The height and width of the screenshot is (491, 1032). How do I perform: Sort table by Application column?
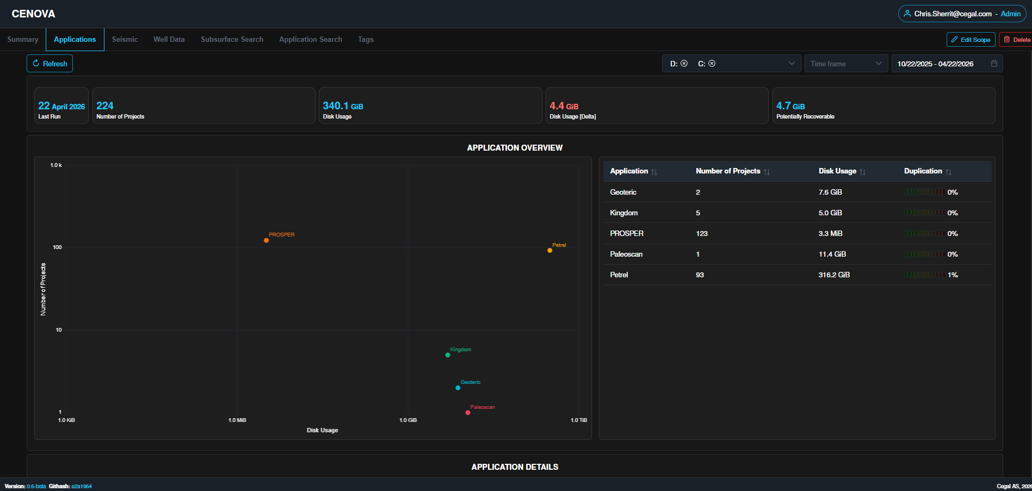click(x=654, y=172)
